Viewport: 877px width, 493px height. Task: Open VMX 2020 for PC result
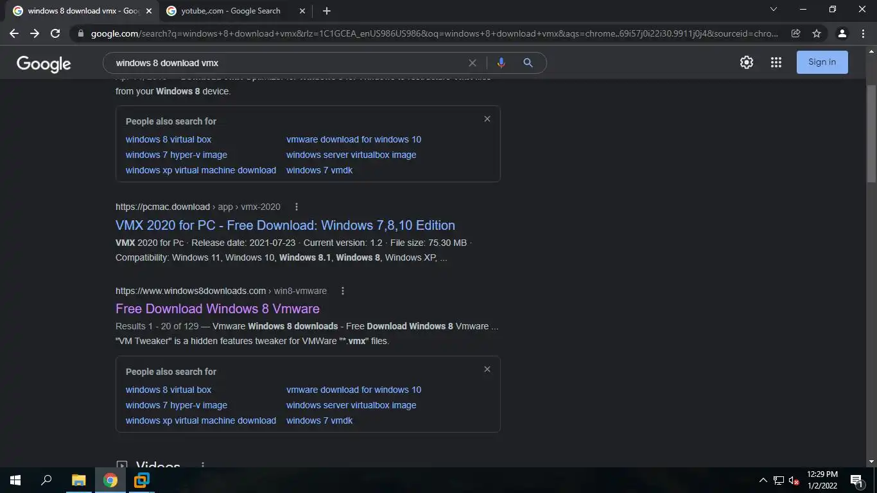(x=285, y=225)
